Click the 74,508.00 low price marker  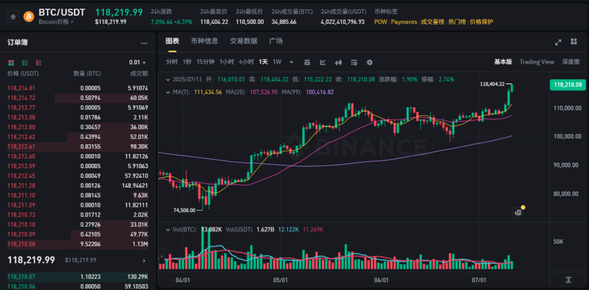(185, 210)
